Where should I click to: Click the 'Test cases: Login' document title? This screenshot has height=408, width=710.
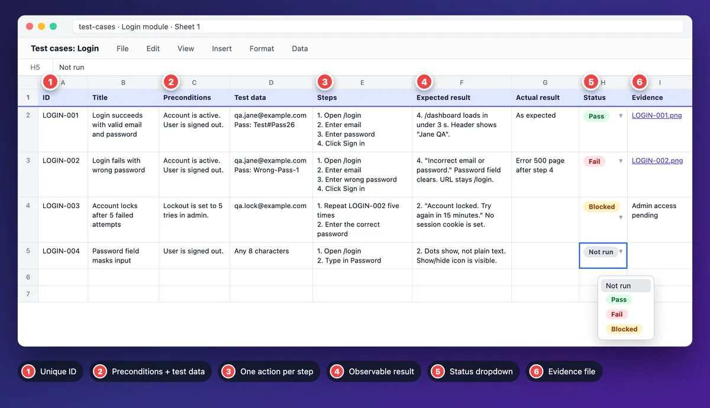coord(65,48)
